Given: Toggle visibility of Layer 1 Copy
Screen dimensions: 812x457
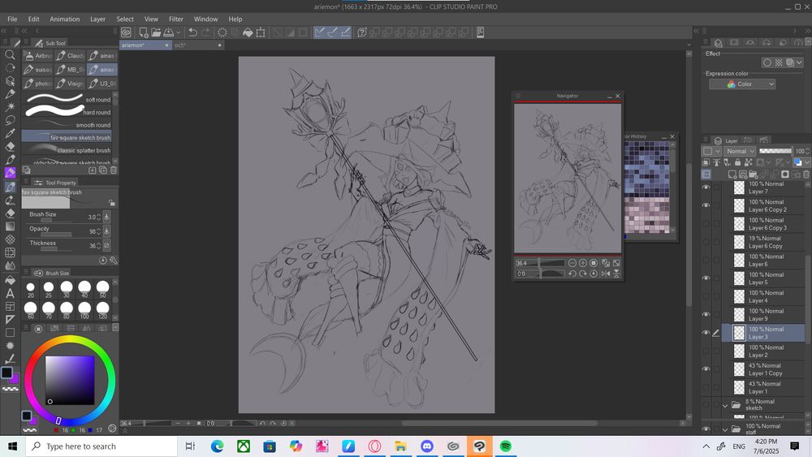Looking at the screenshot, I should coord(705,369).
